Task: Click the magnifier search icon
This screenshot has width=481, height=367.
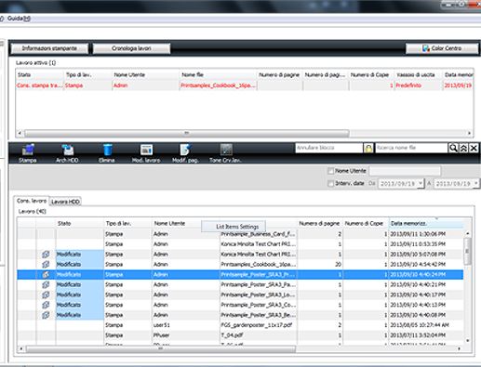Action: coord(453,148)
